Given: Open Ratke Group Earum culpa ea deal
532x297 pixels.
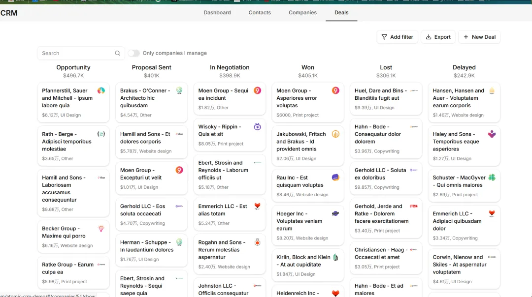Looking at the screenshot, I should (73, 272).
